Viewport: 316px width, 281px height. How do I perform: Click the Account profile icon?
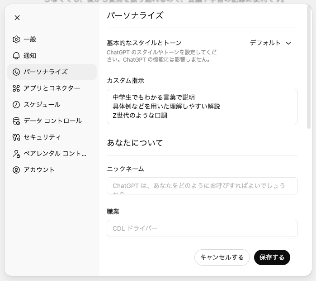(16, 170)
